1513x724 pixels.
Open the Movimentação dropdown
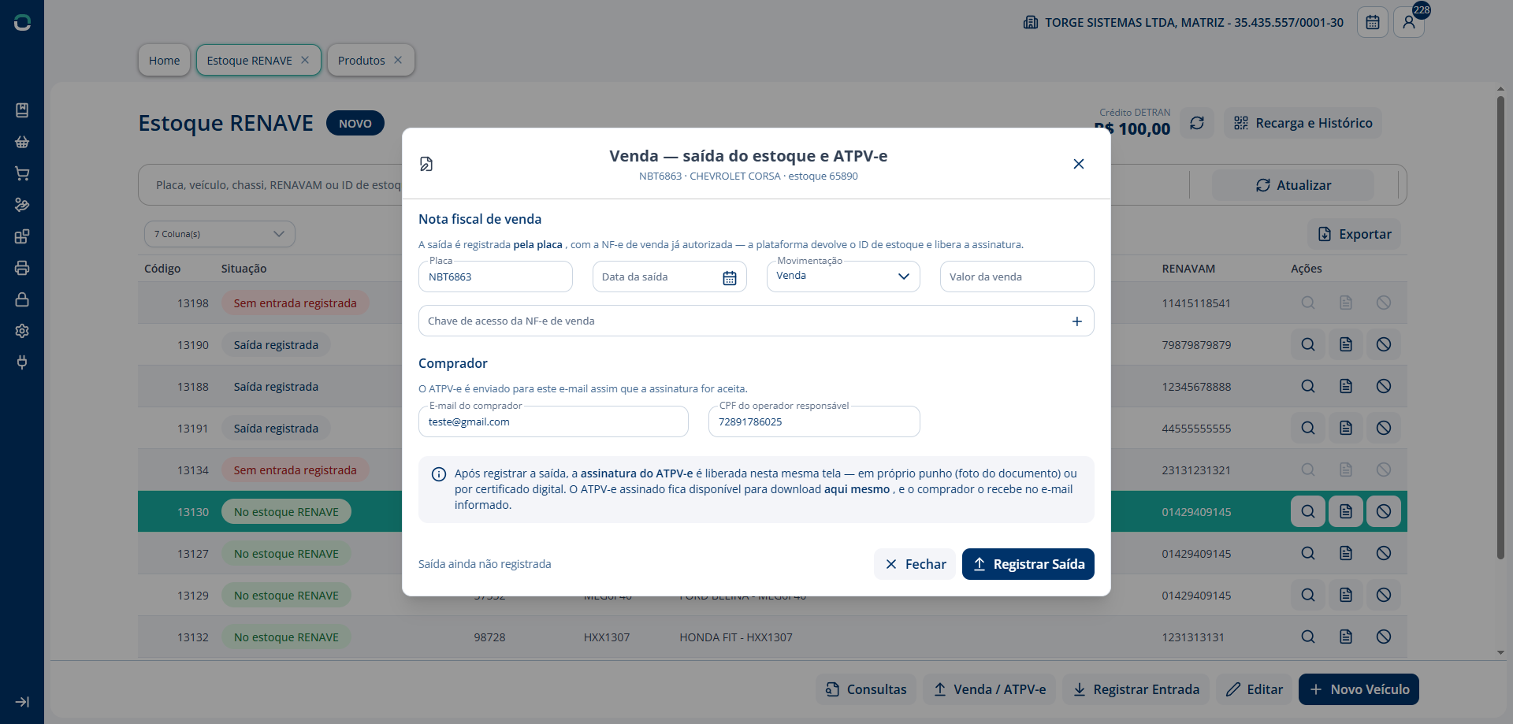(843, 277)
